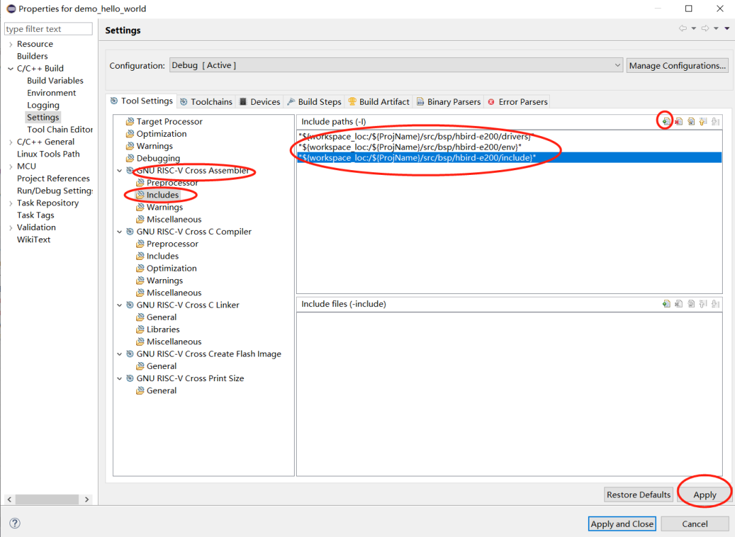This screenshot has width=735, height=537.
Task: Select the Debugging tool setting
Action: coord(158,158)
